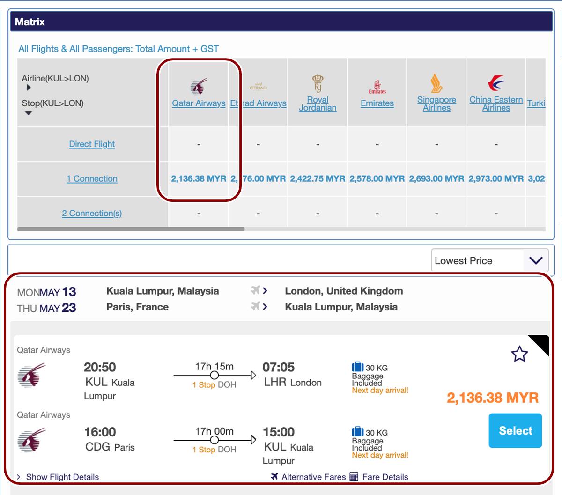Filter by 2 Connection(s)

(92, 214)
